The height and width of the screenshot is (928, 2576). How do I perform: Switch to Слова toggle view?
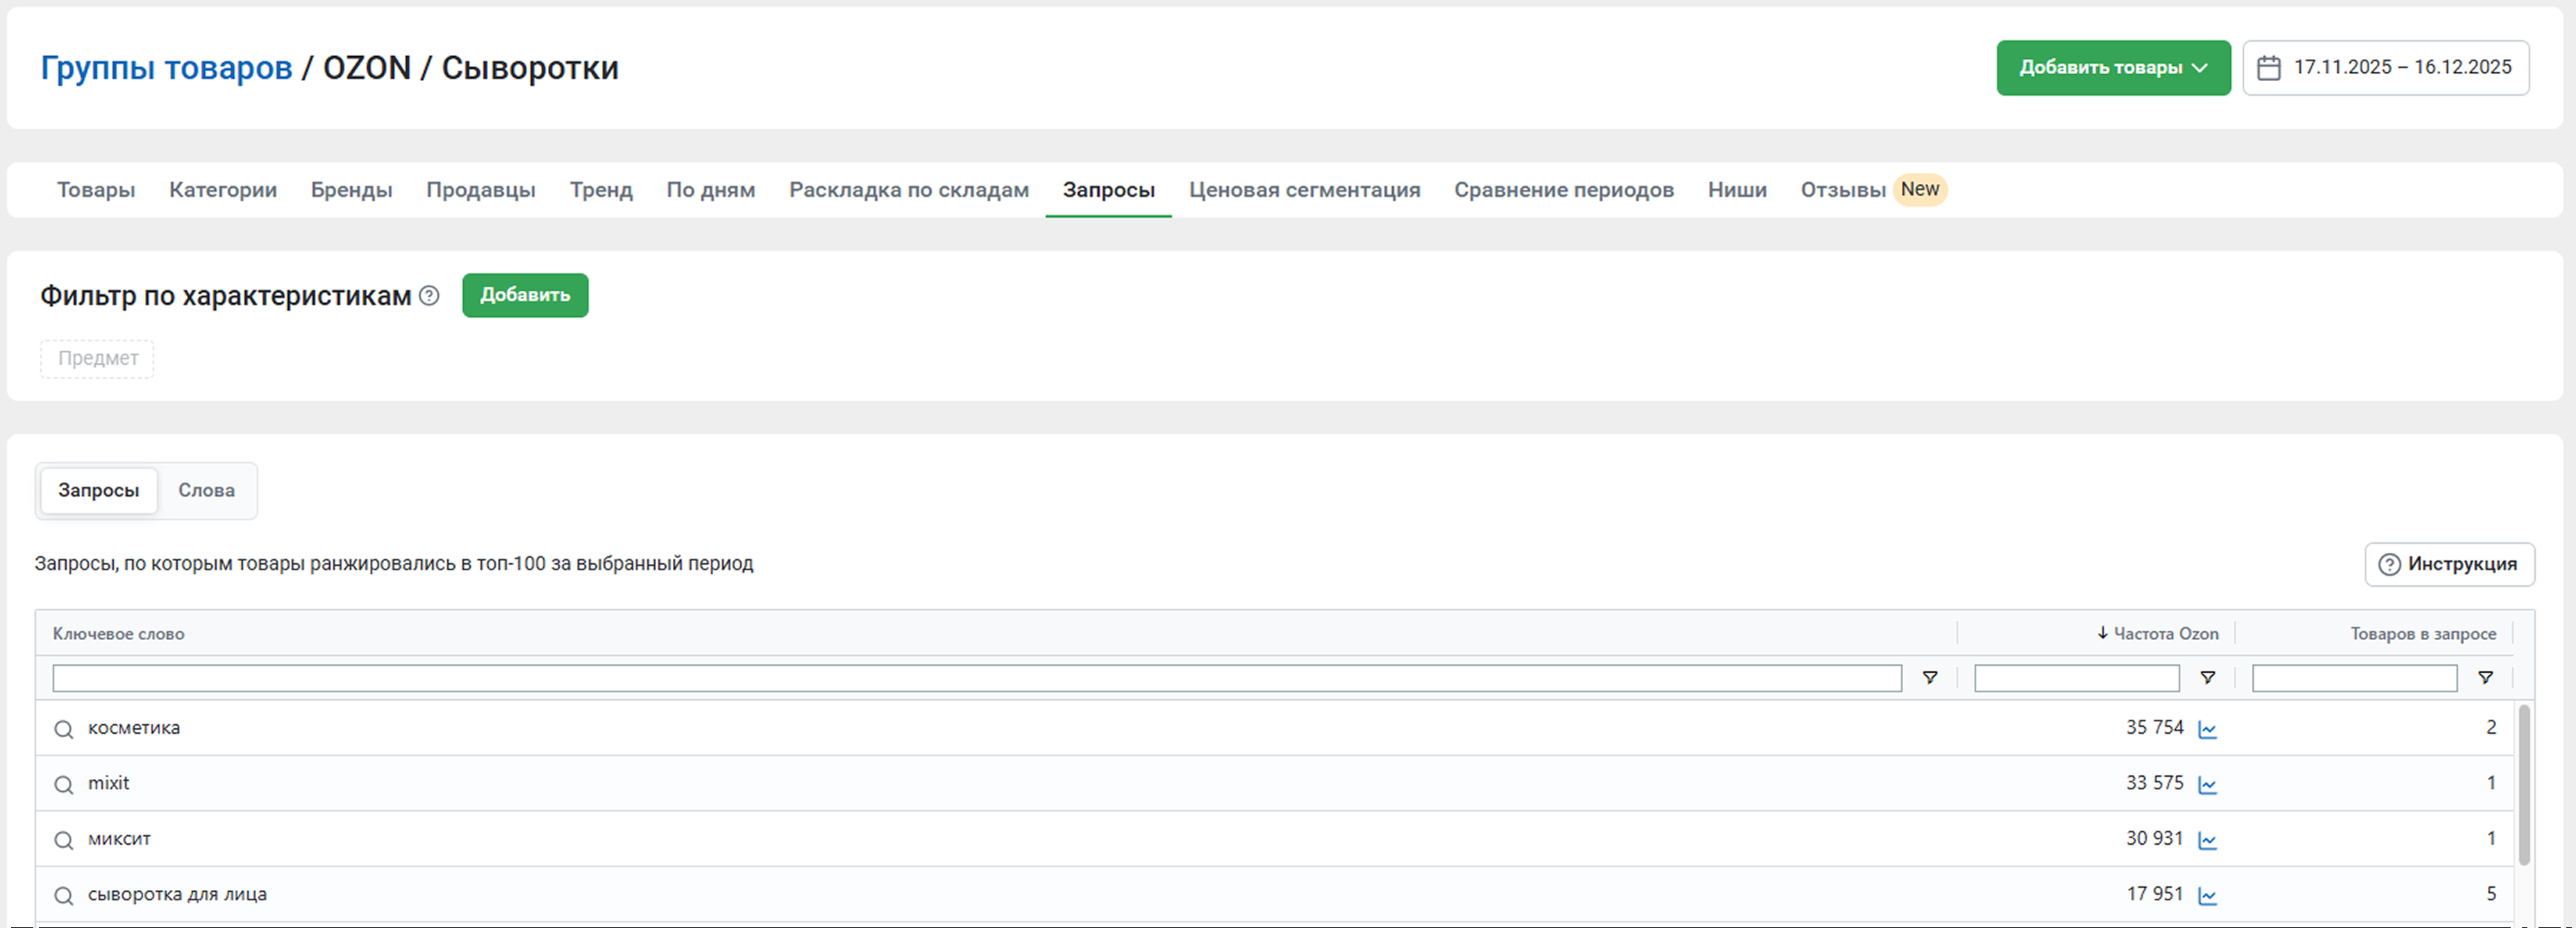pyautogui.click(x=206, y=490)
